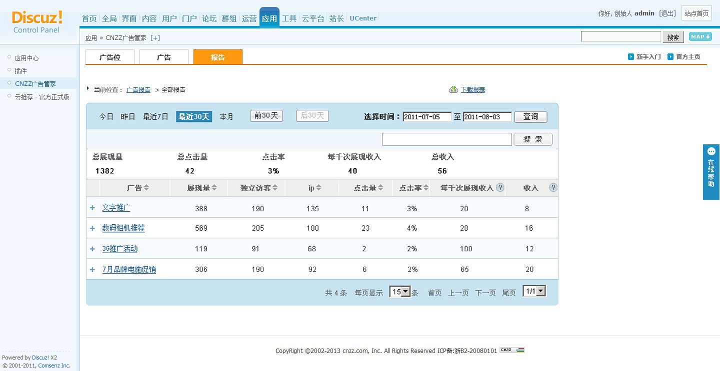Sort by 点击量 column arrows
This screenshot has width=720, height=371.
(x=380, y=188)
